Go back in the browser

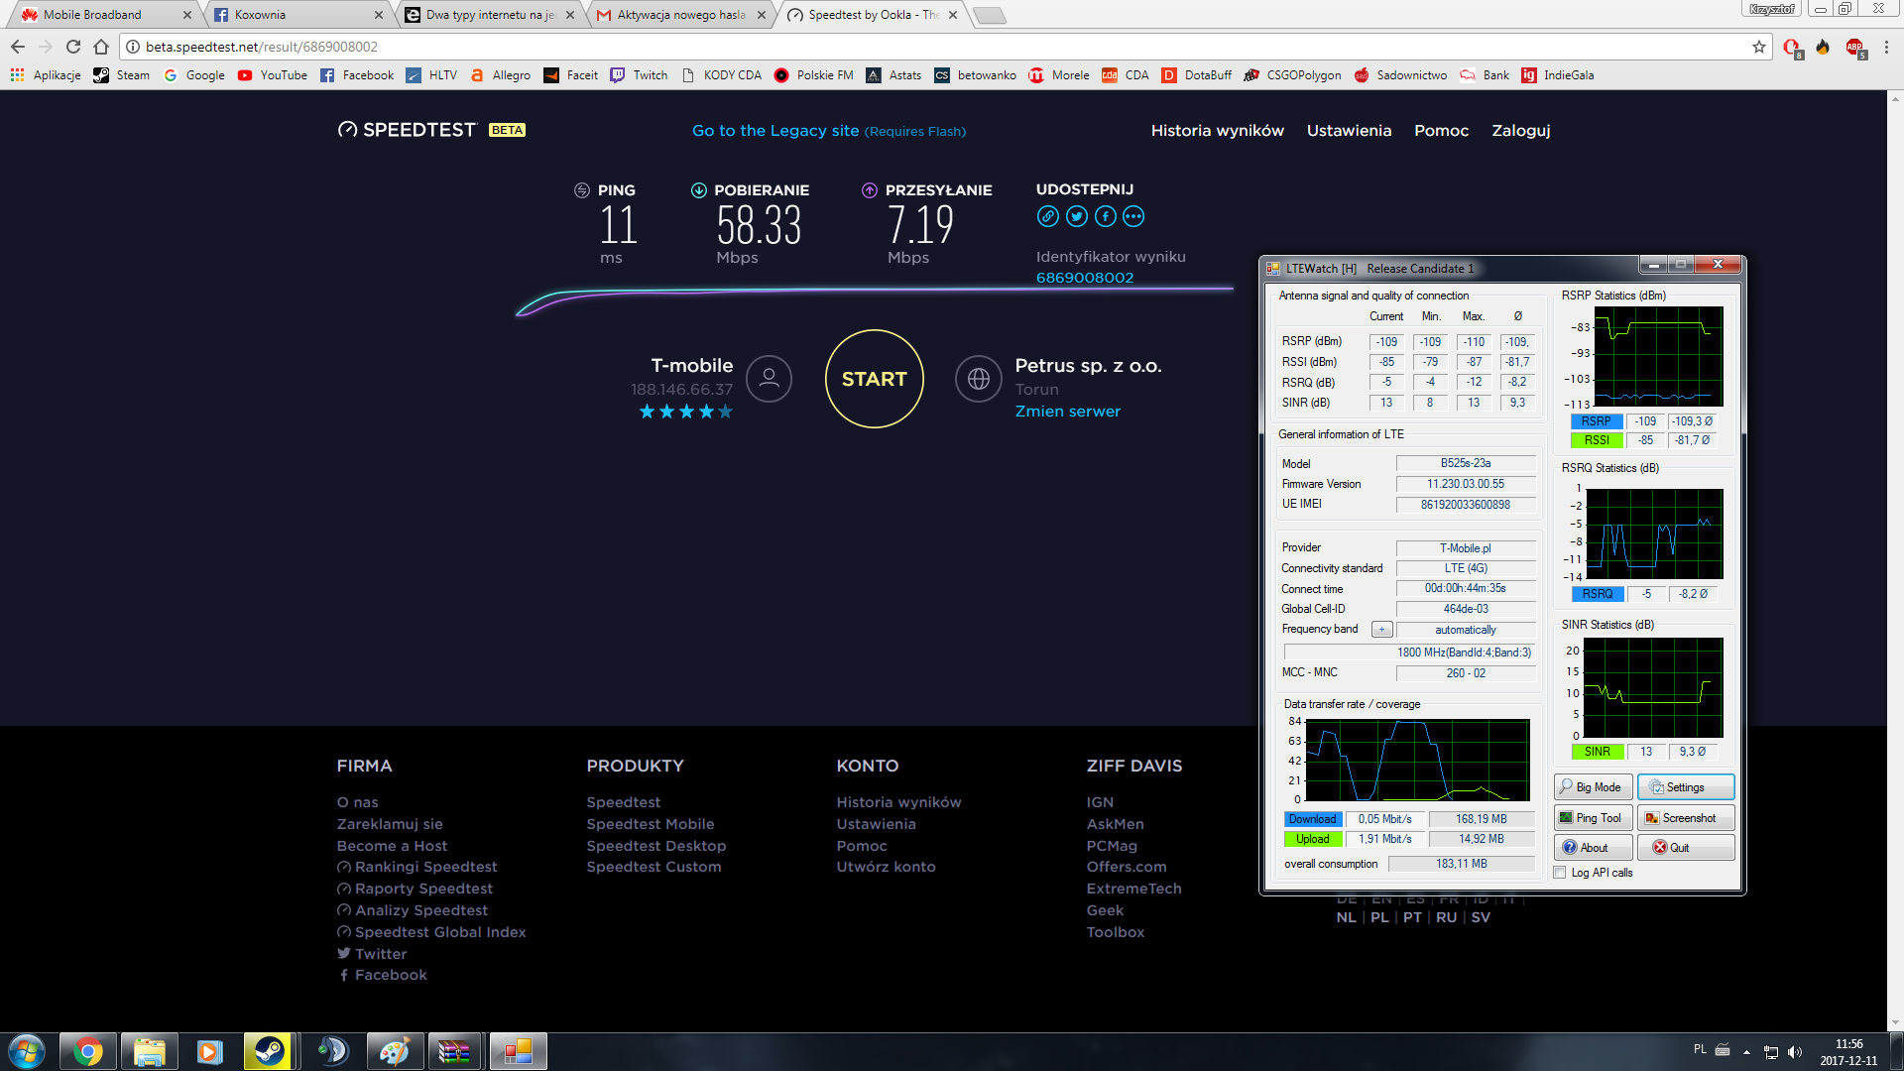point(18,47)
